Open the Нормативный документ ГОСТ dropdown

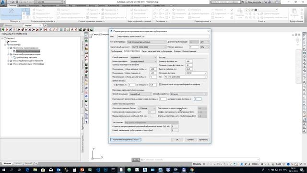coord(149,47)
